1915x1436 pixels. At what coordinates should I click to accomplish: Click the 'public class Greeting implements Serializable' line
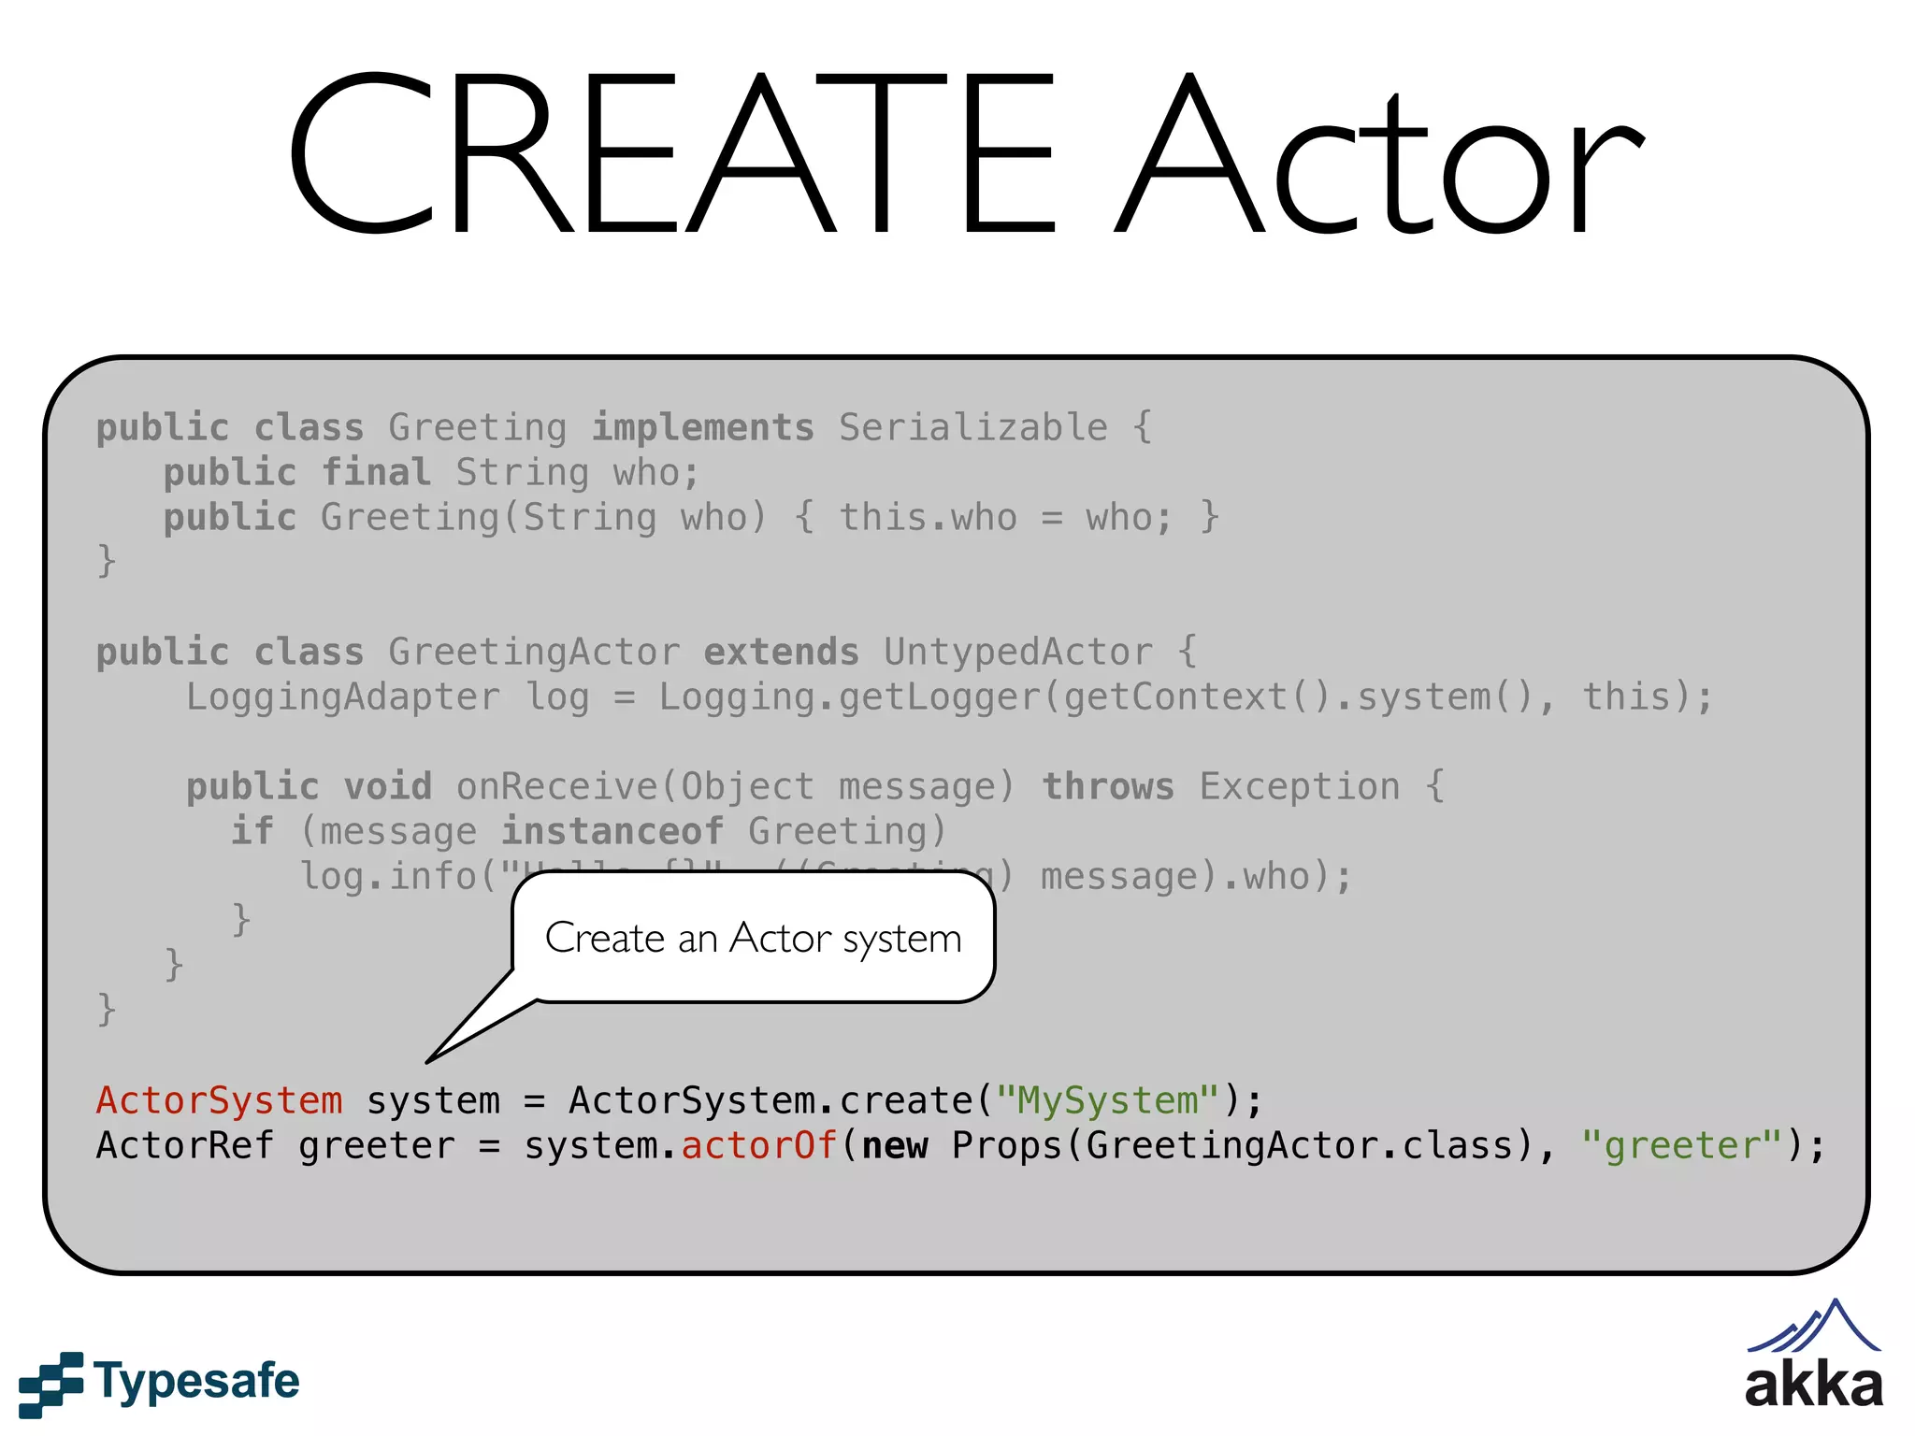pyautogui.click(x=625, y=428)
